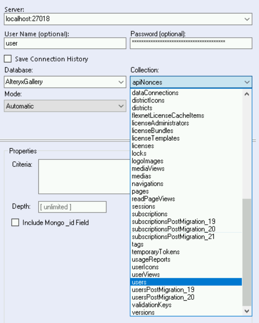This screenshot has height=323, width=259.
Task: Click collection list scroll up arrow
Action: (x=247, y=94)
